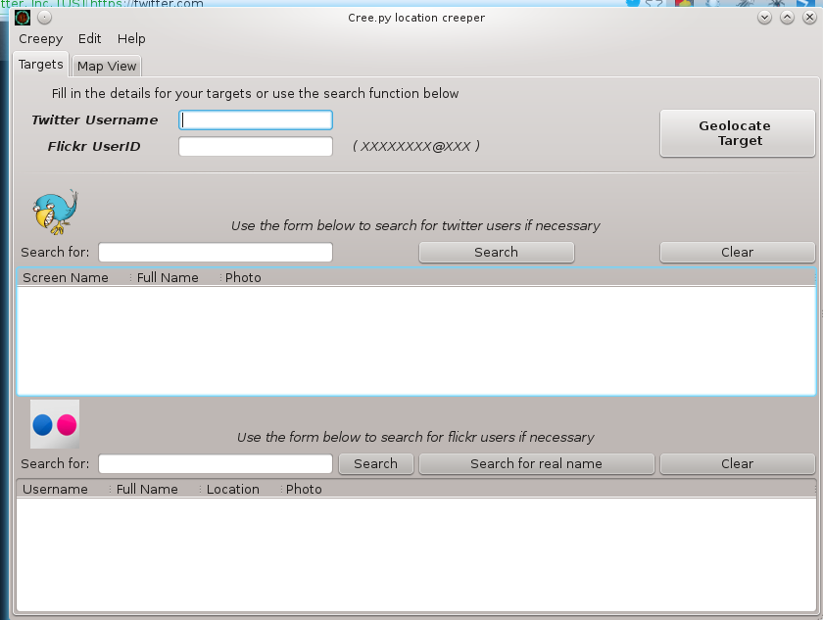Screen dimensions: 823x620
Task: Switch to the Map View tab
Action: (x=107, y=66)
